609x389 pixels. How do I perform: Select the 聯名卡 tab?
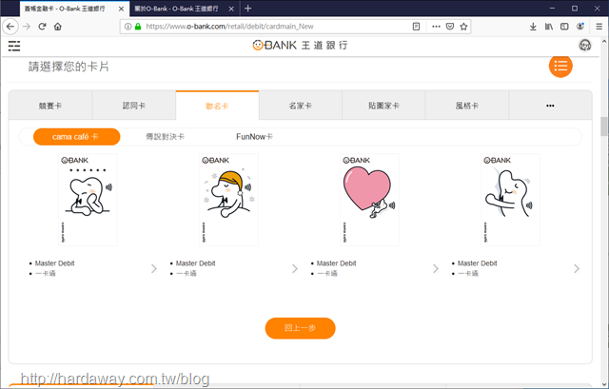click(217, 106)
